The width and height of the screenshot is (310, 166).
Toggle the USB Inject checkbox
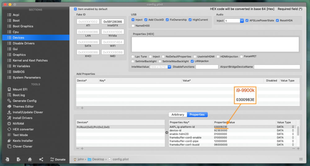point(133,20)
